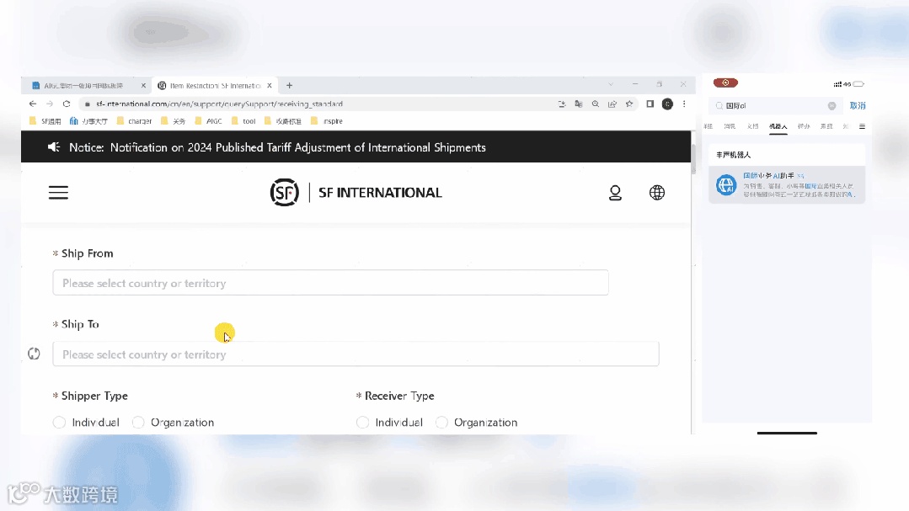Select Organization under Shipper Type
This screenshot has height=511, width=909.
[138, 423]
